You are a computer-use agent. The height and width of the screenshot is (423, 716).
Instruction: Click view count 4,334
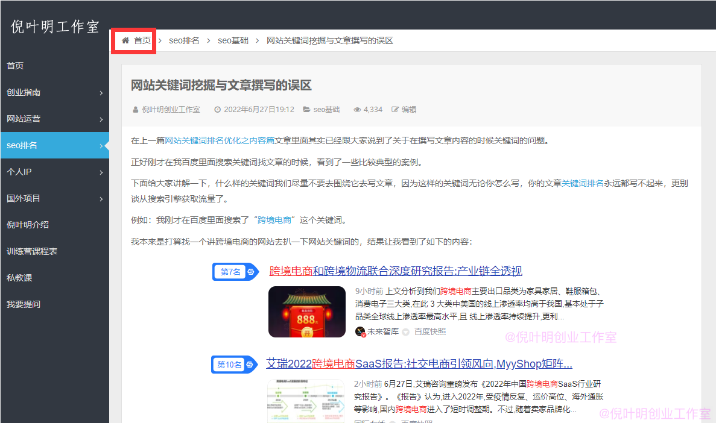(x=373, y=110)
